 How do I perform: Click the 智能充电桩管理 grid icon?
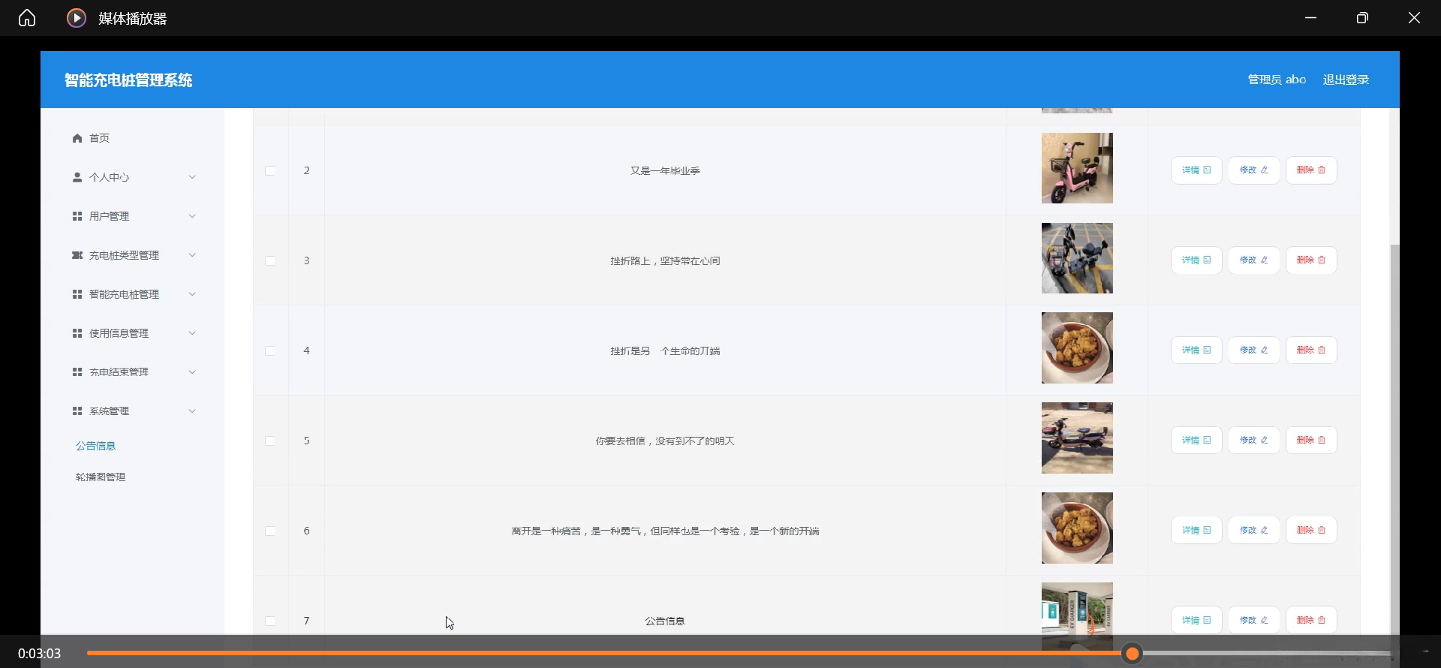[x=77, y=294]
